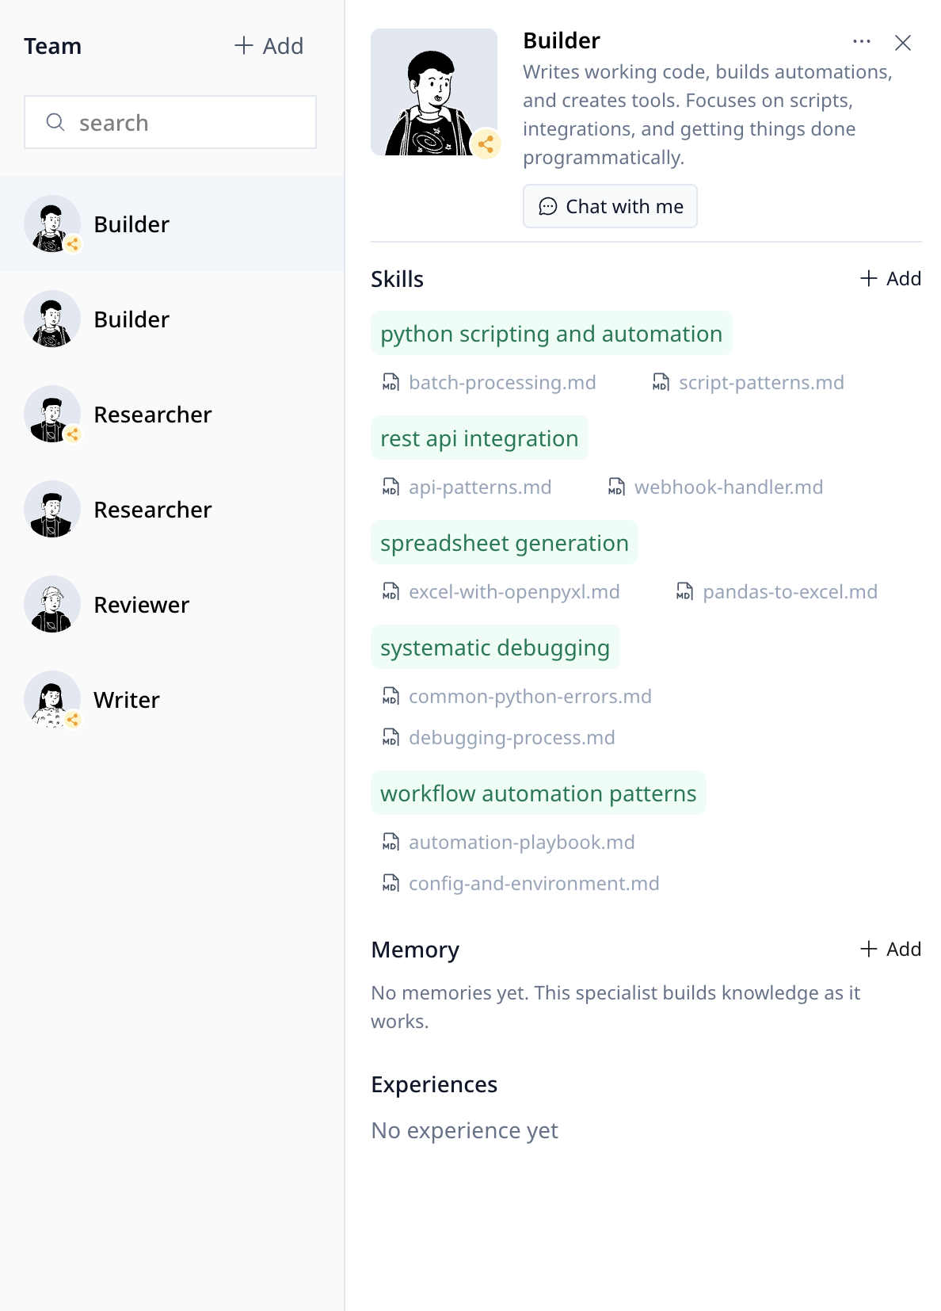This screenshot has width=941, height=1311.
Task: Click the markdown file icon beside debugging-process.md
Action: [x=390, y=738]
